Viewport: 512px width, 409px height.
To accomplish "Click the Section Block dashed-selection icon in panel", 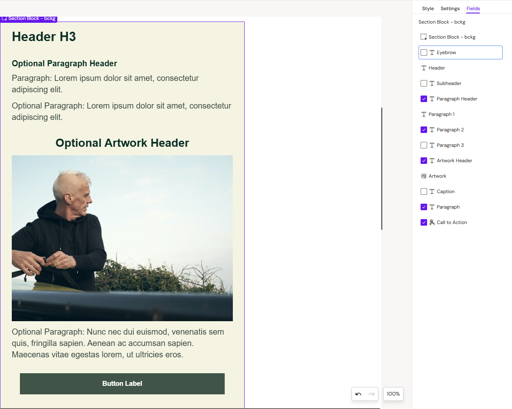I will tap(423, 37).
